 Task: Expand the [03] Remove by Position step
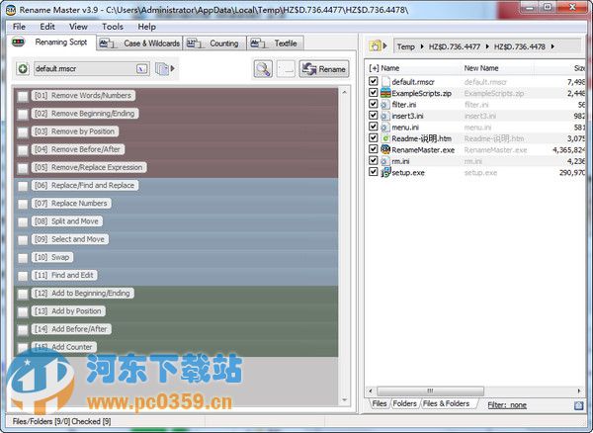(x=75, y=131)
